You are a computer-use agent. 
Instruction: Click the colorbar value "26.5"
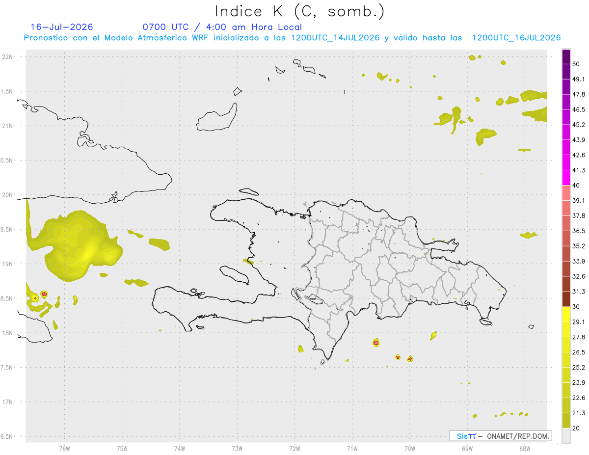579,352
